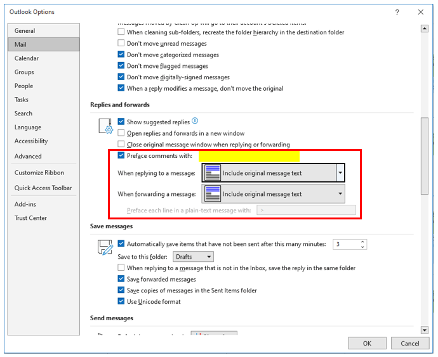Click the reply original-message layout icon

pyautogui.click(x=213, y=172)
